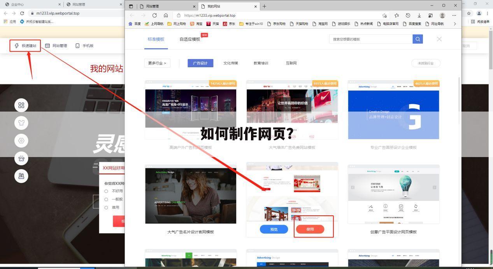The width and height of the screenshot is (493, 269).
Task: Click the Edge address bar
Action: tap(280, 16)
